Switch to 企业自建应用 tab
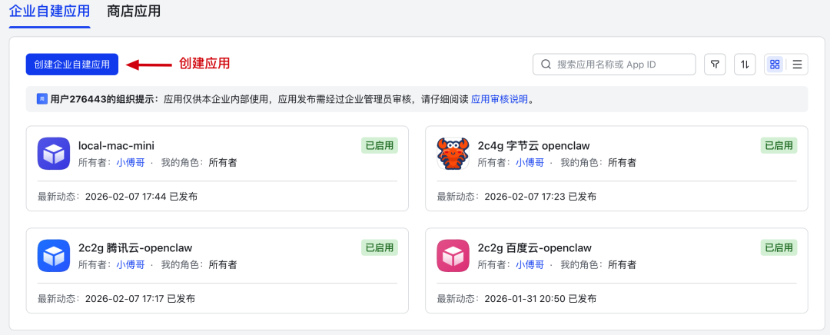 click(x=50, y=11)
